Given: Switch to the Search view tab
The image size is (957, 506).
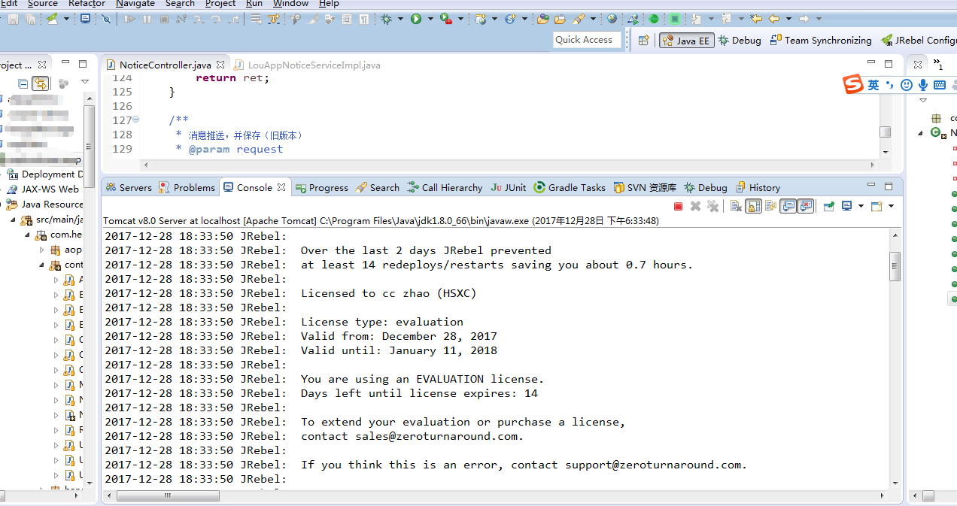Looking at the screenshot, I should pyautogui.click(x=377, y=188).
